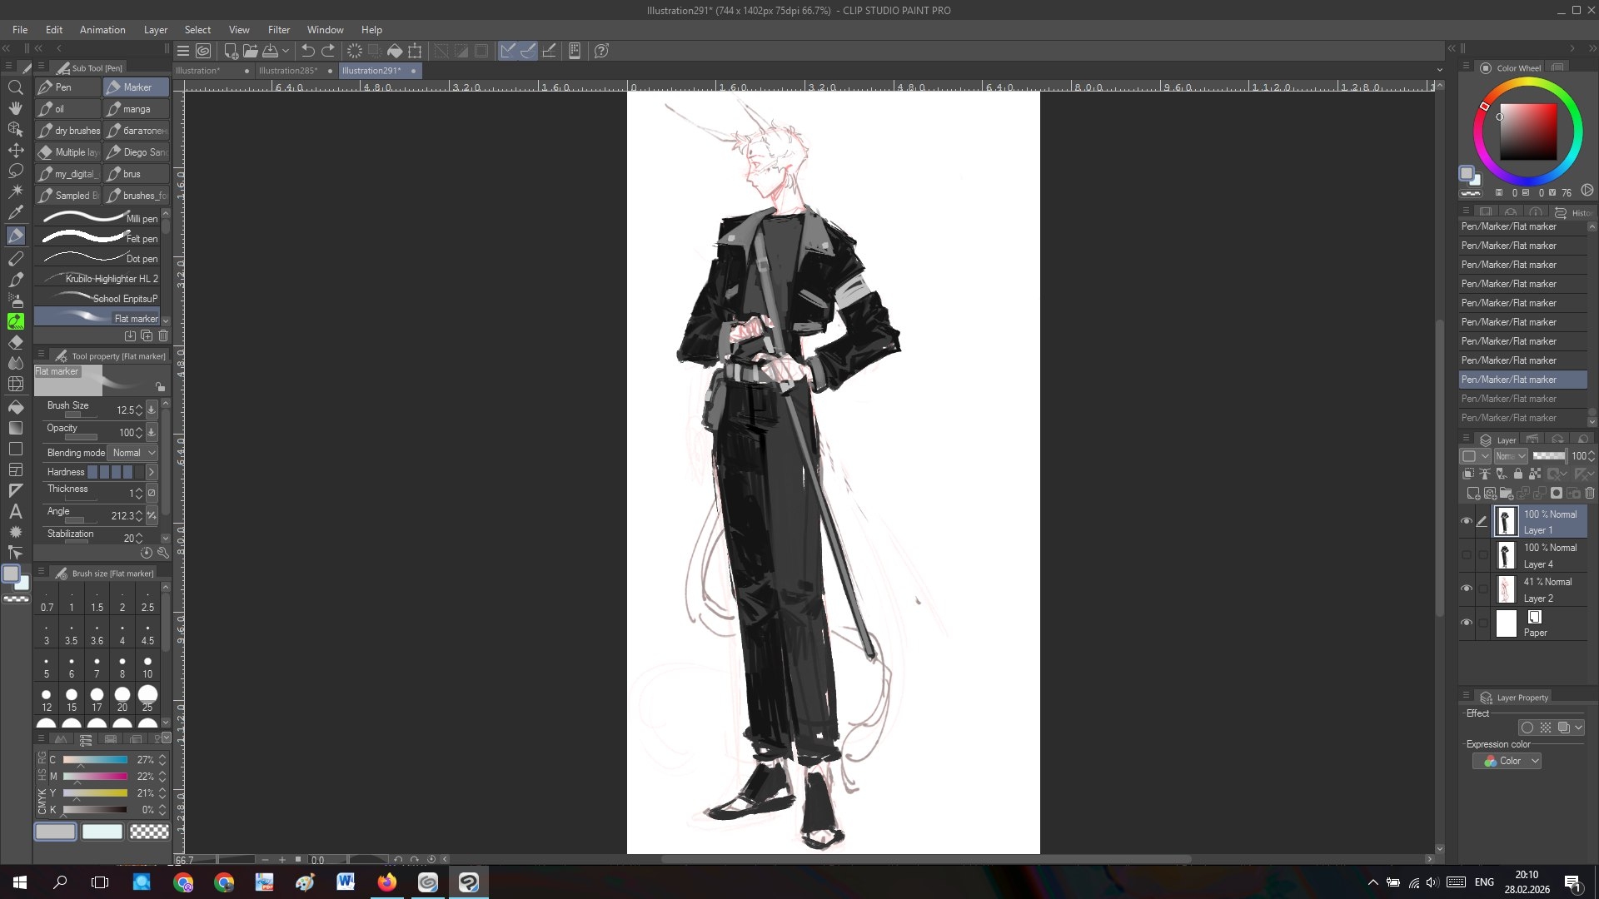Select the Zoom magnifier tool
Screen dimensions: 1599x899
coord(15,87)
